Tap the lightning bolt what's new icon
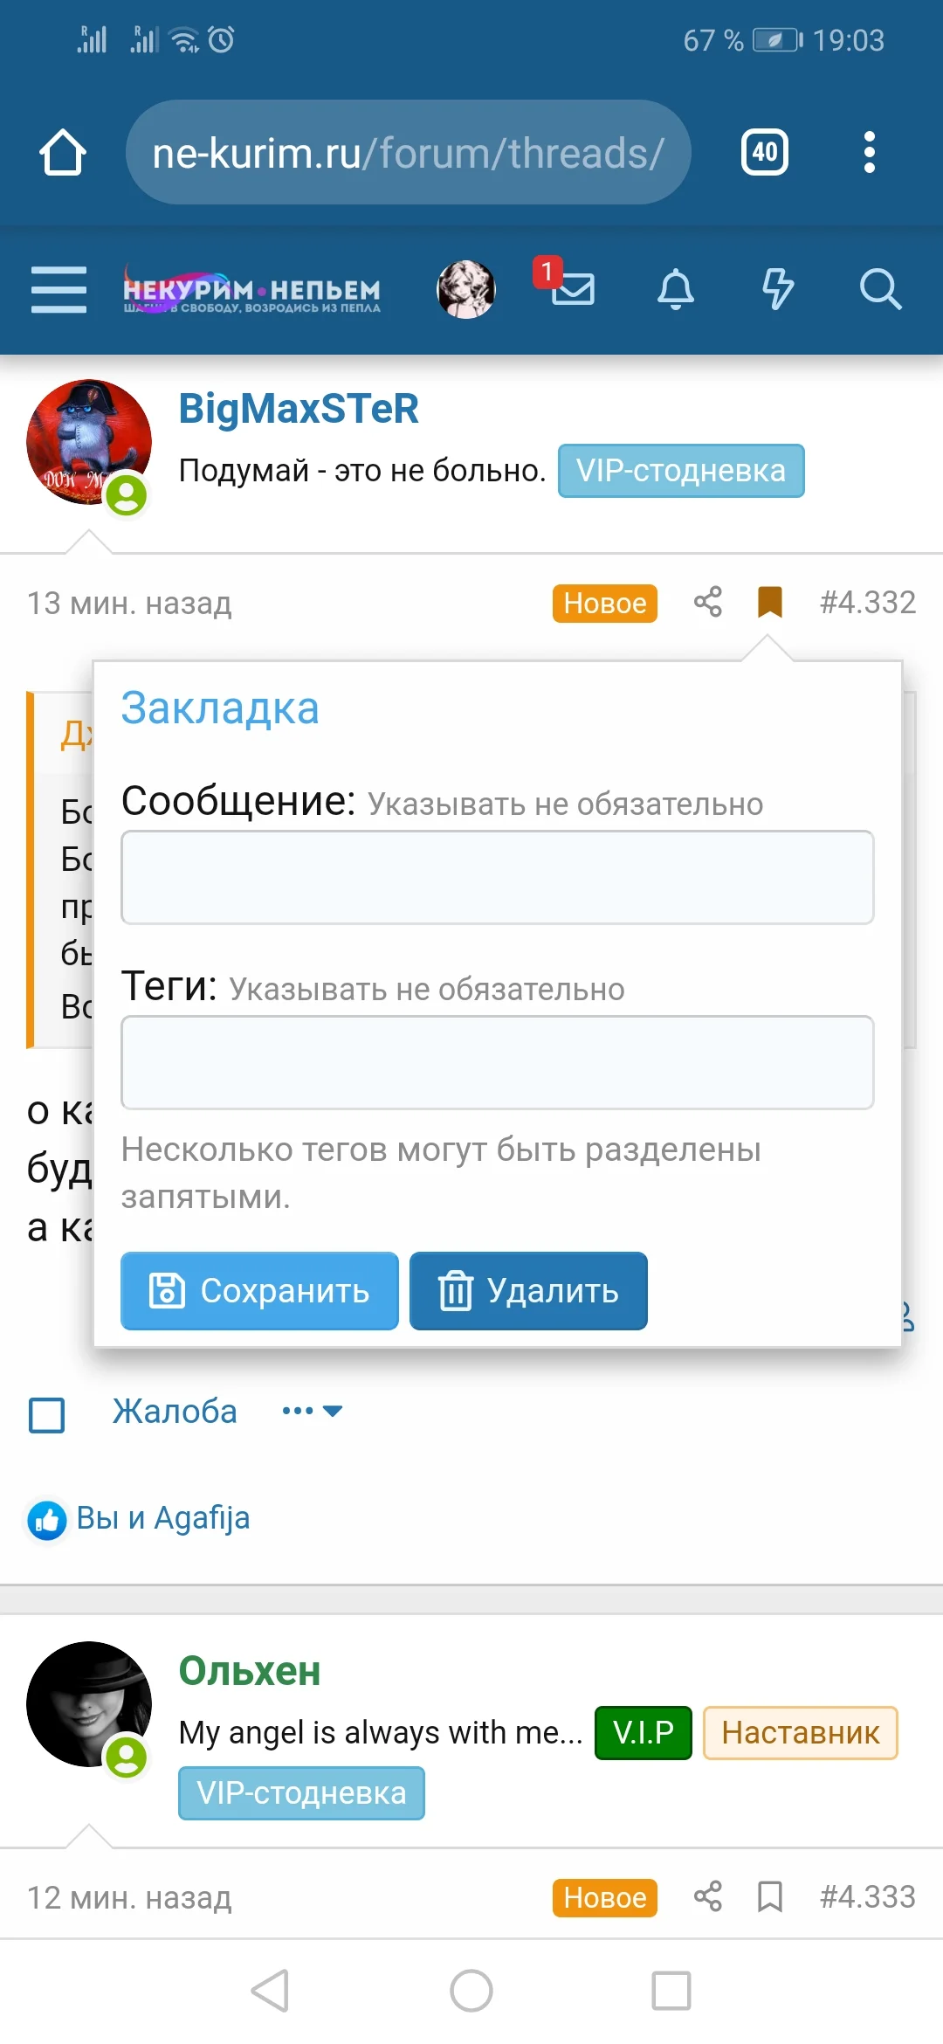Screen dimensions: 943x2044 coord(777,289)
